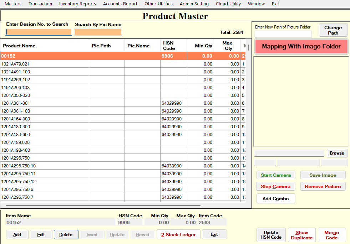Open 2 Stock Ledger

tap(178, 234)
